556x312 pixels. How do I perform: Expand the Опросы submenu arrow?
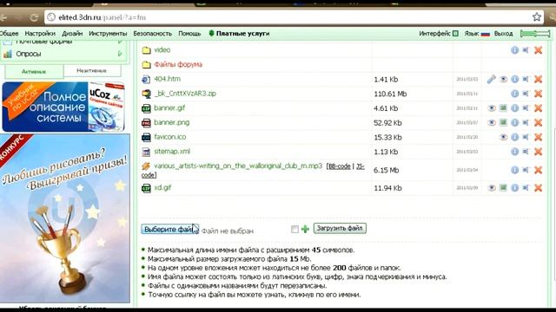120,54
